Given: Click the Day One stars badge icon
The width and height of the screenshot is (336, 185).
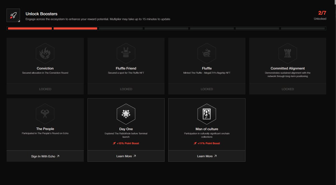Looking at the screenshot, I should [x=126, y=114].
